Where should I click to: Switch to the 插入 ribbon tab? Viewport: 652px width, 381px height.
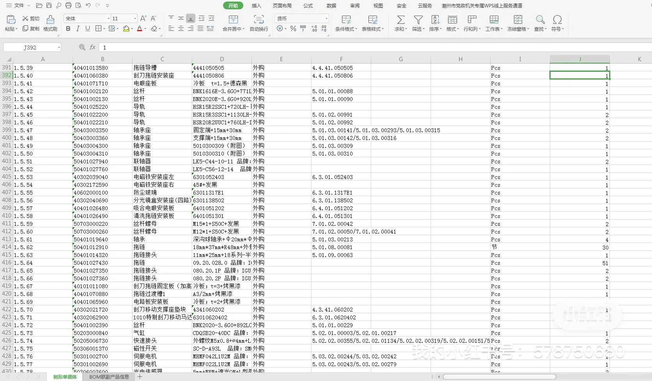point(256,5)
